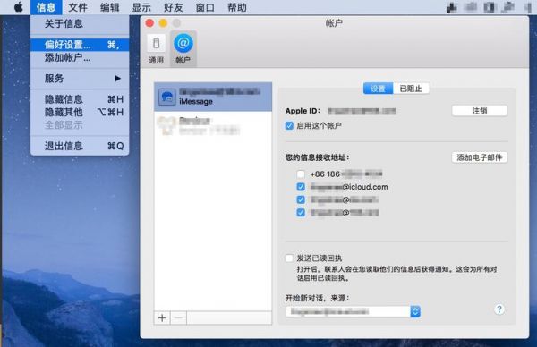Screen dimensions: 537x347
Task: Choose 添加帐户... menu entry
Action: coord(80,58)
